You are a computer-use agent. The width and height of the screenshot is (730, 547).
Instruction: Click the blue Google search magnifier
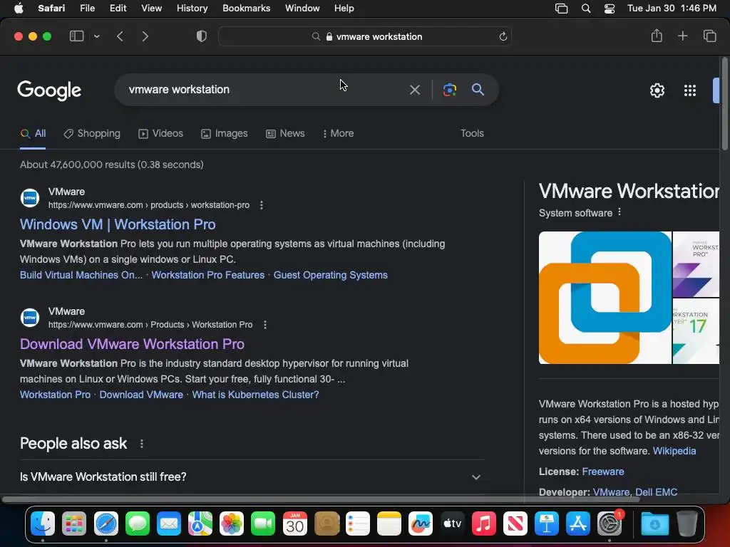click(478, 89)
